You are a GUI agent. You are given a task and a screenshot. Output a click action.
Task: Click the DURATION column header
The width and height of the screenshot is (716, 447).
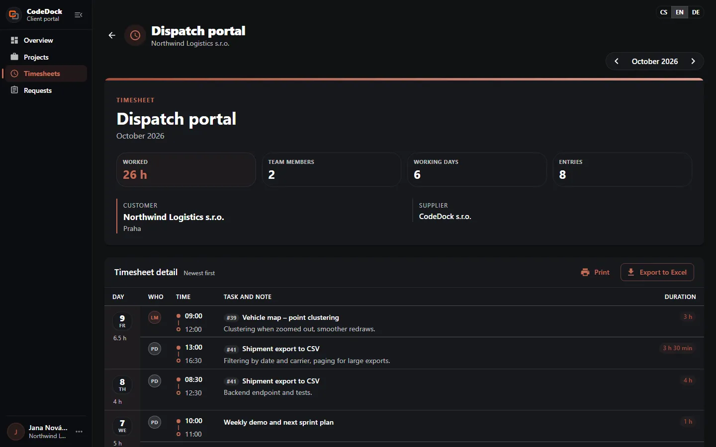680,297
